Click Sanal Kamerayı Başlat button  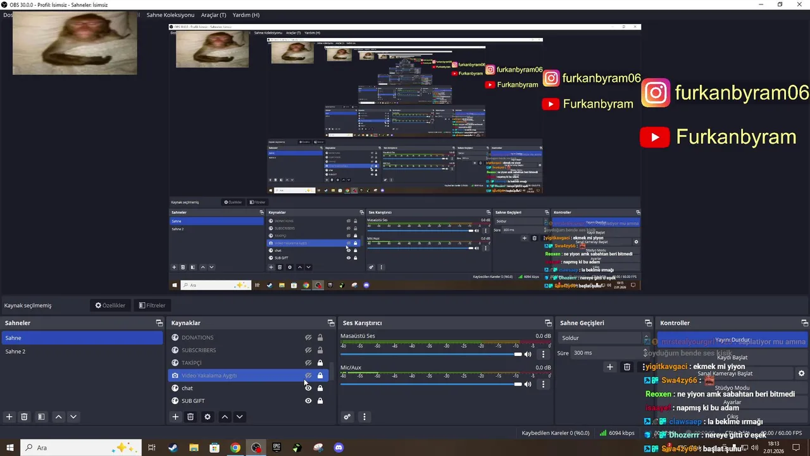pos(725,374)
